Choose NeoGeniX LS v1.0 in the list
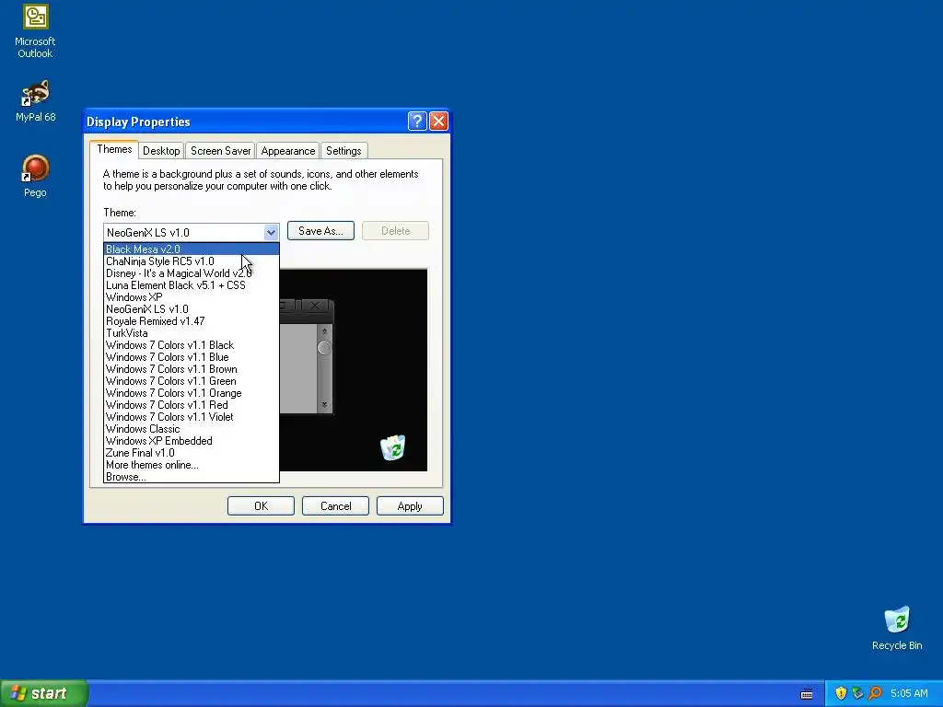Image resolution: width=943 pixels, height=707 pixels. pyautogui.click(x=192, y=309)
